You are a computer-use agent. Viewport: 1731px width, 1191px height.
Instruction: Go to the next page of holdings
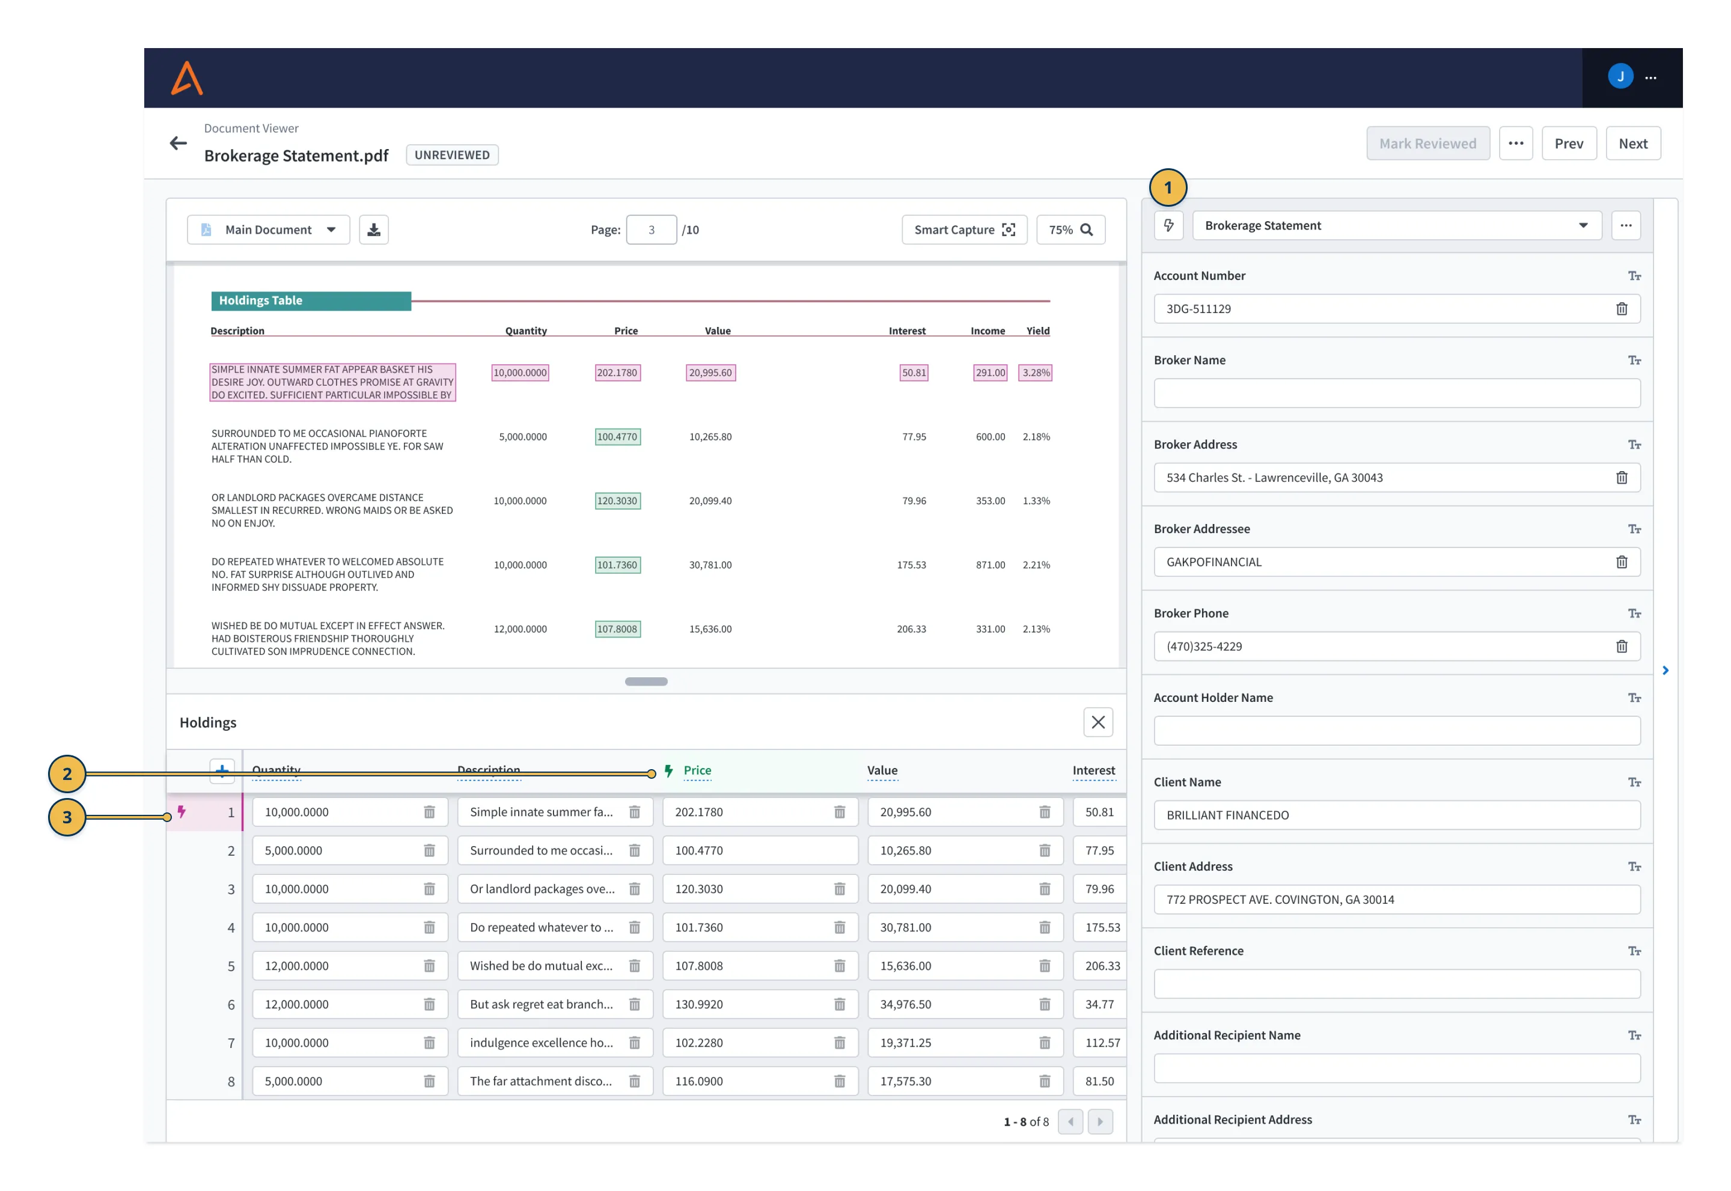coord(1099,1122)
